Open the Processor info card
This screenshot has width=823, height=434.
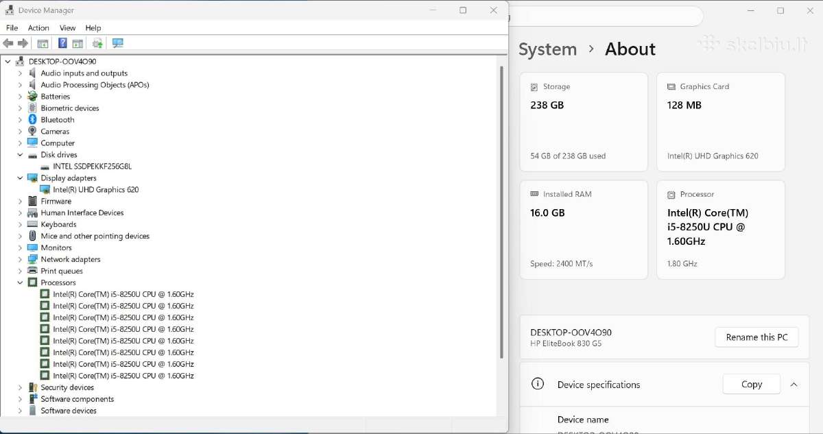[721, 230]
